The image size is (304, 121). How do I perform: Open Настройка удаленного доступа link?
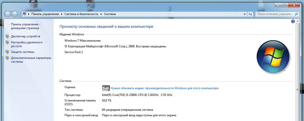click(26, 44)
